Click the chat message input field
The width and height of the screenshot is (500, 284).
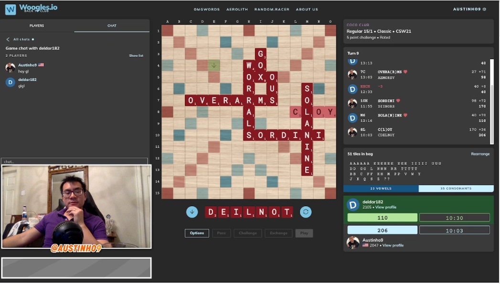coord(74,161)
